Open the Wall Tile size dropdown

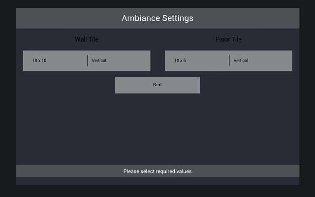click(55, 61)
